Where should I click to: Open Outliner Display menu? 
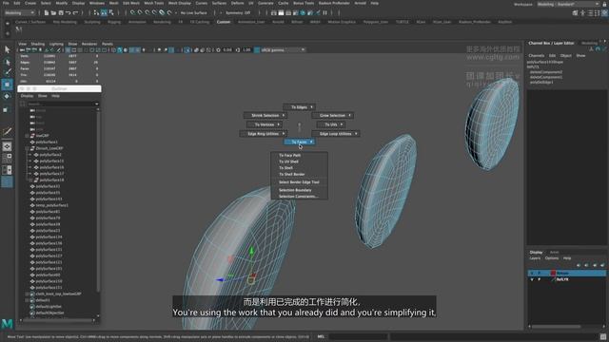tap(27, 96)
